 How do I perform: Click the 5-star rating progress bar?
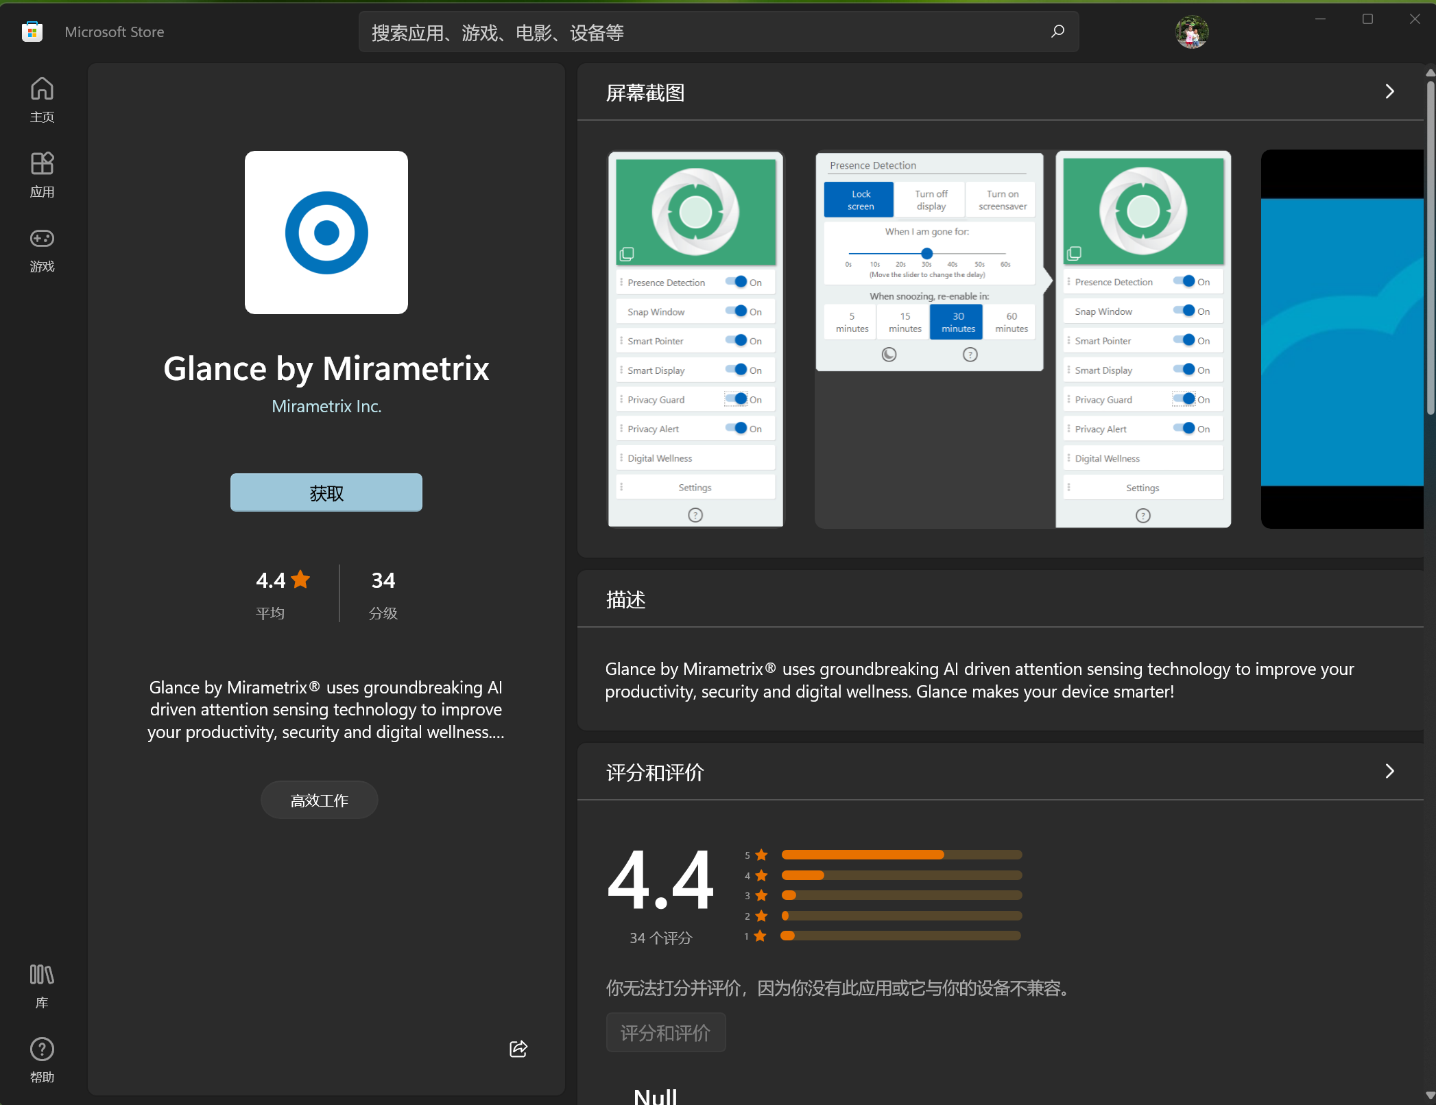901,855
